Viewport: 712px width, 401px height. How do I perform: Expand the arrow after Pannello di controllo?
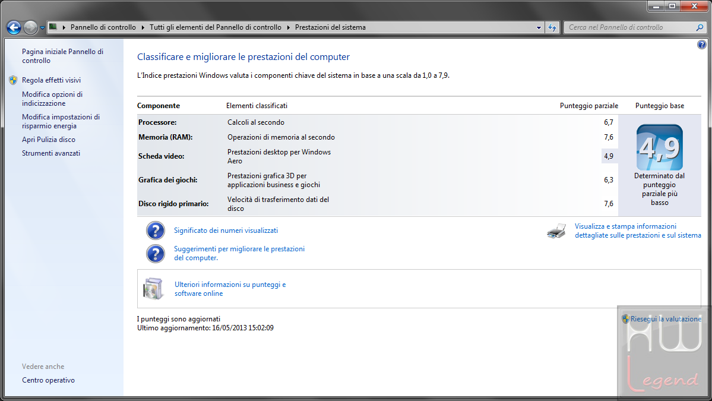[x=143, y=27]
